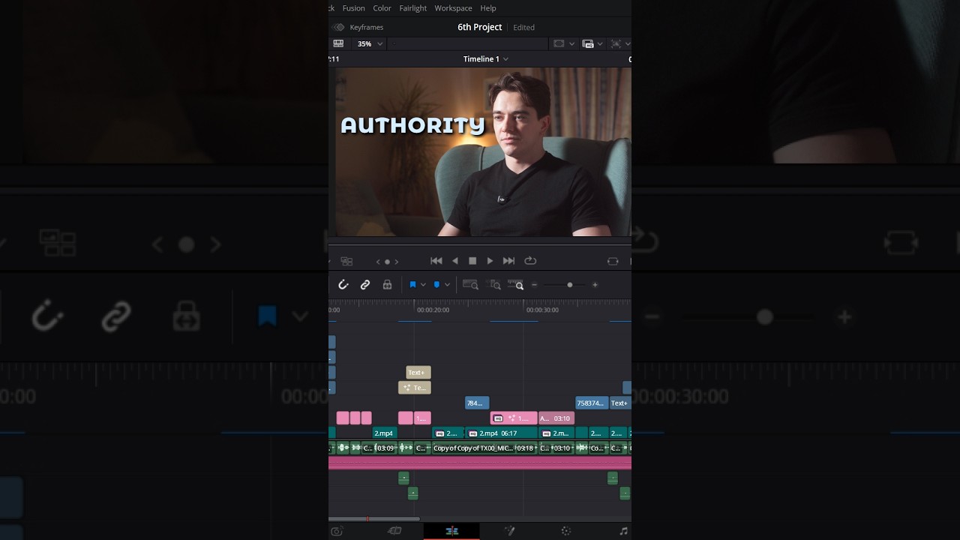The image size is (960, 540).
Task: Click the full extent zoom icon
Action: click(470, 285)
